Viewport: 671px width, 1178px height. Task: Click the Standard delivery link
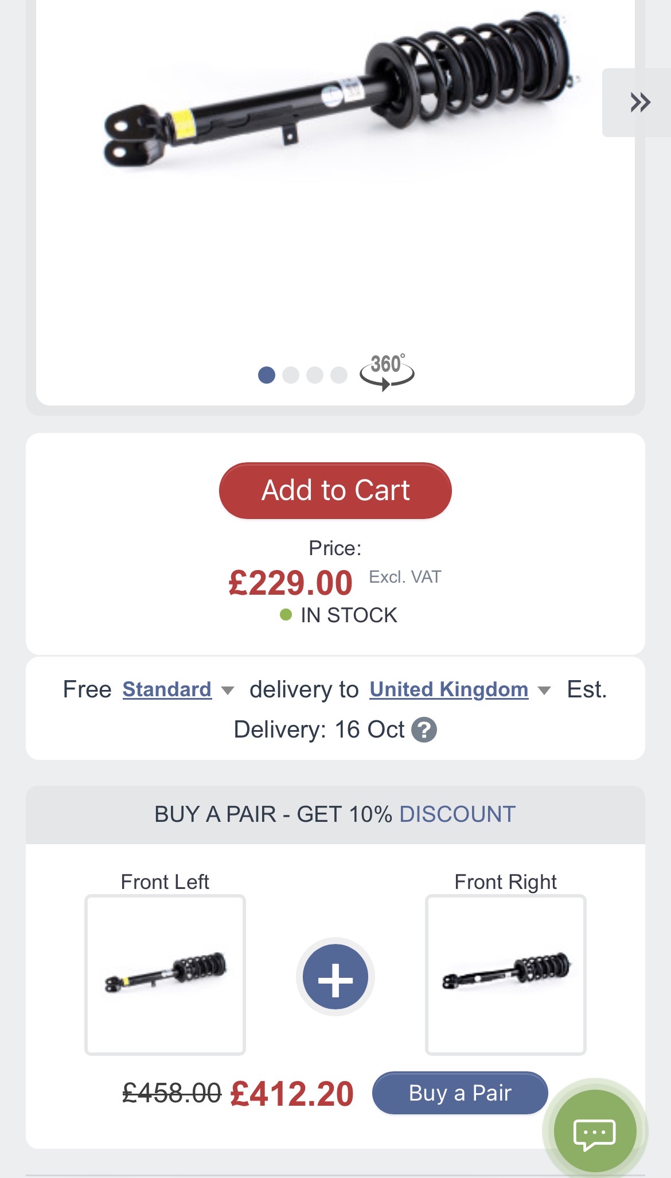[167, 689]
